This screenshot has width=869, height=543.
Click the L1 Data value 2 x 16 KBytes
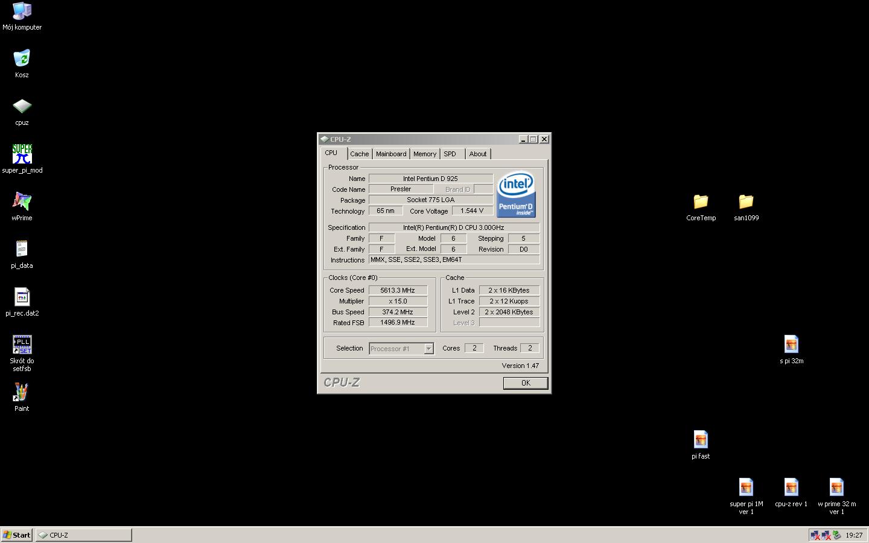(x=509, y=290)
